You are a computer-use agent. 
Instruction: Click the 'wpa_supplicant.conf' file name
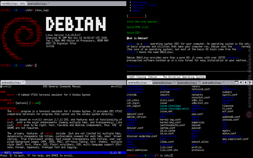coord(235,139)
